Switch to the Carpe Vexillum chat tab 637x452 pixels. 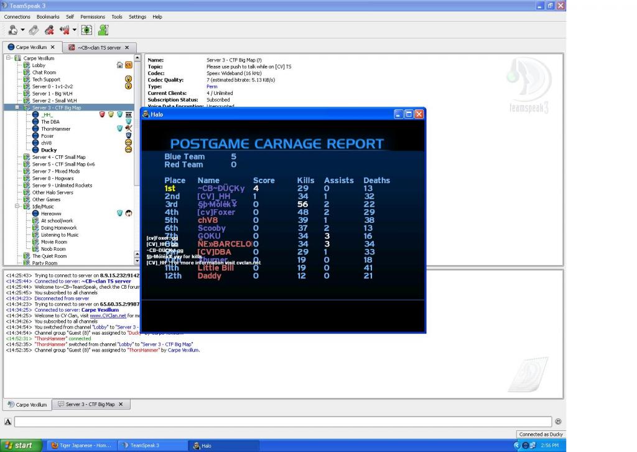coord(27,404)
